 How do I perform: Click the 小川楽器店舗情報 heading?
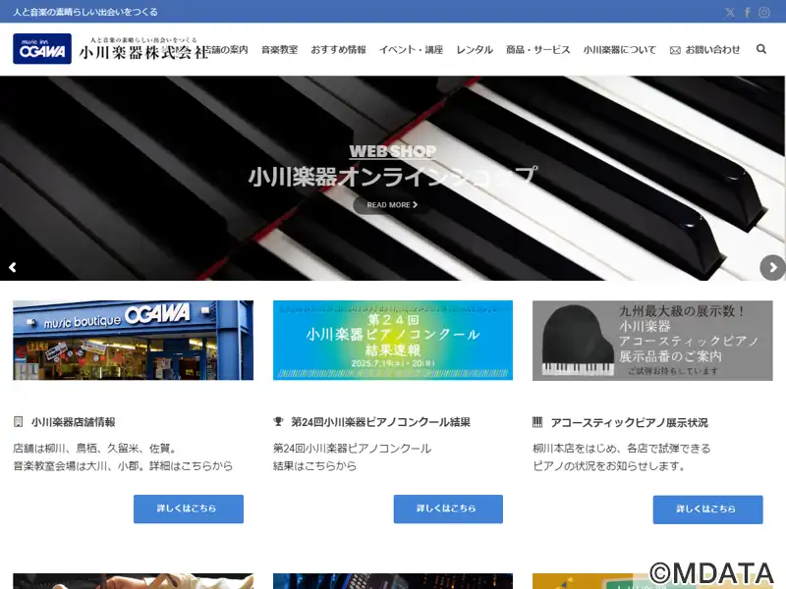point(73,422)
